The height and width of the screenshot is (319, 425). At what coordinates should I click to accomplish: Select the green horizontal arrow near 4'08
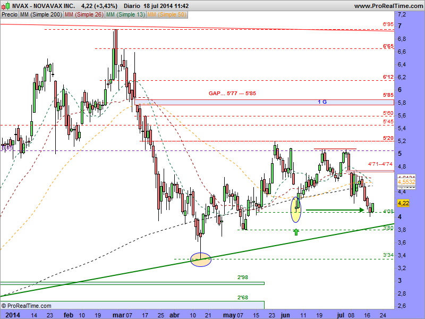coord(335,210)
